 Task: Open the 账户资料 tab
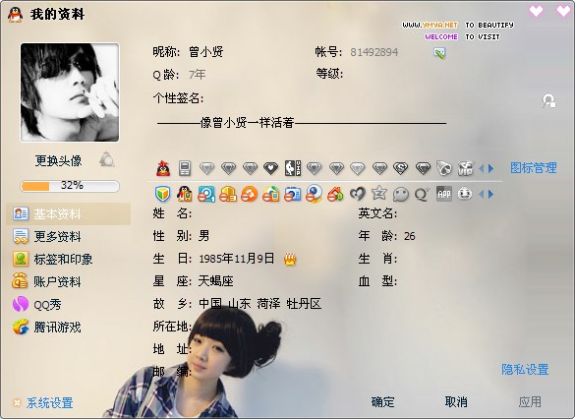69,281
